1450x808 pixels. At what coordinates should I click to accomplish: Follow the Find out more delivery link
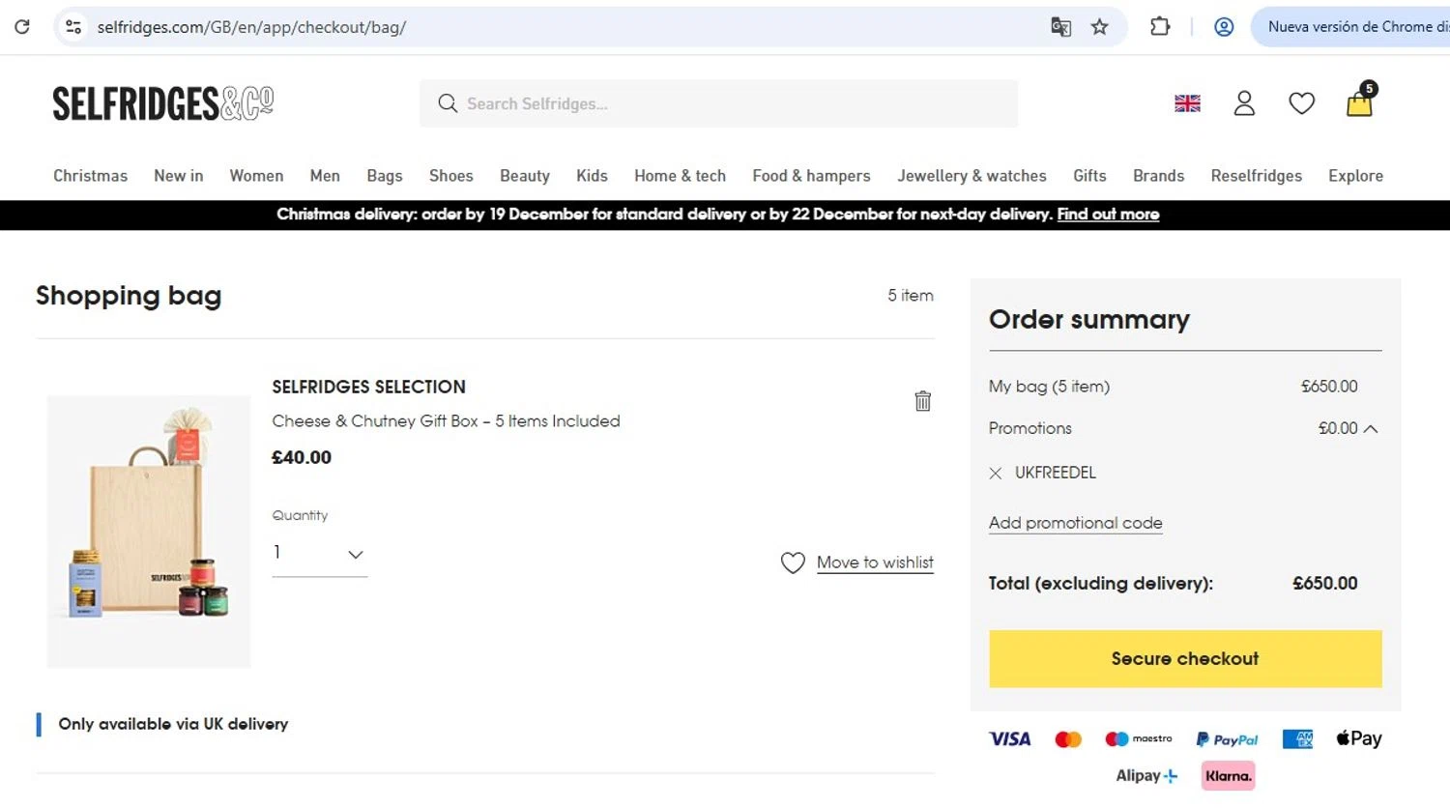(1108, 215)
